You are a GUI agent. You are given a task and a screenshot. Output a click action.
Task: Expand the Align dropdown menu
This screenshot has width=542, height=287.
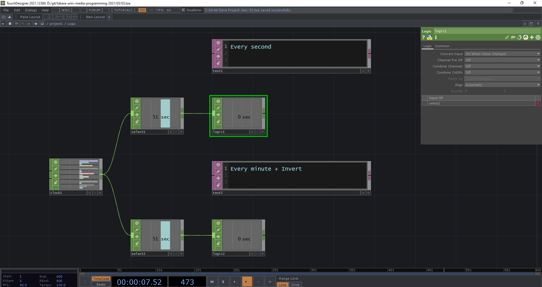502,85
